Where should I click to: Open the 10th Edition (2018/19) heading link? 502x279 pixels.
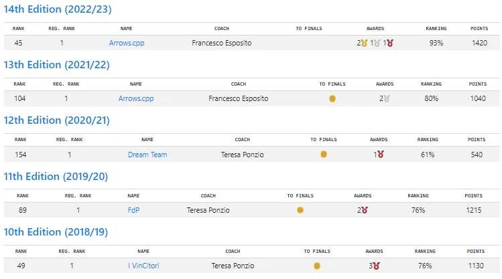click(x=56, y=232)
